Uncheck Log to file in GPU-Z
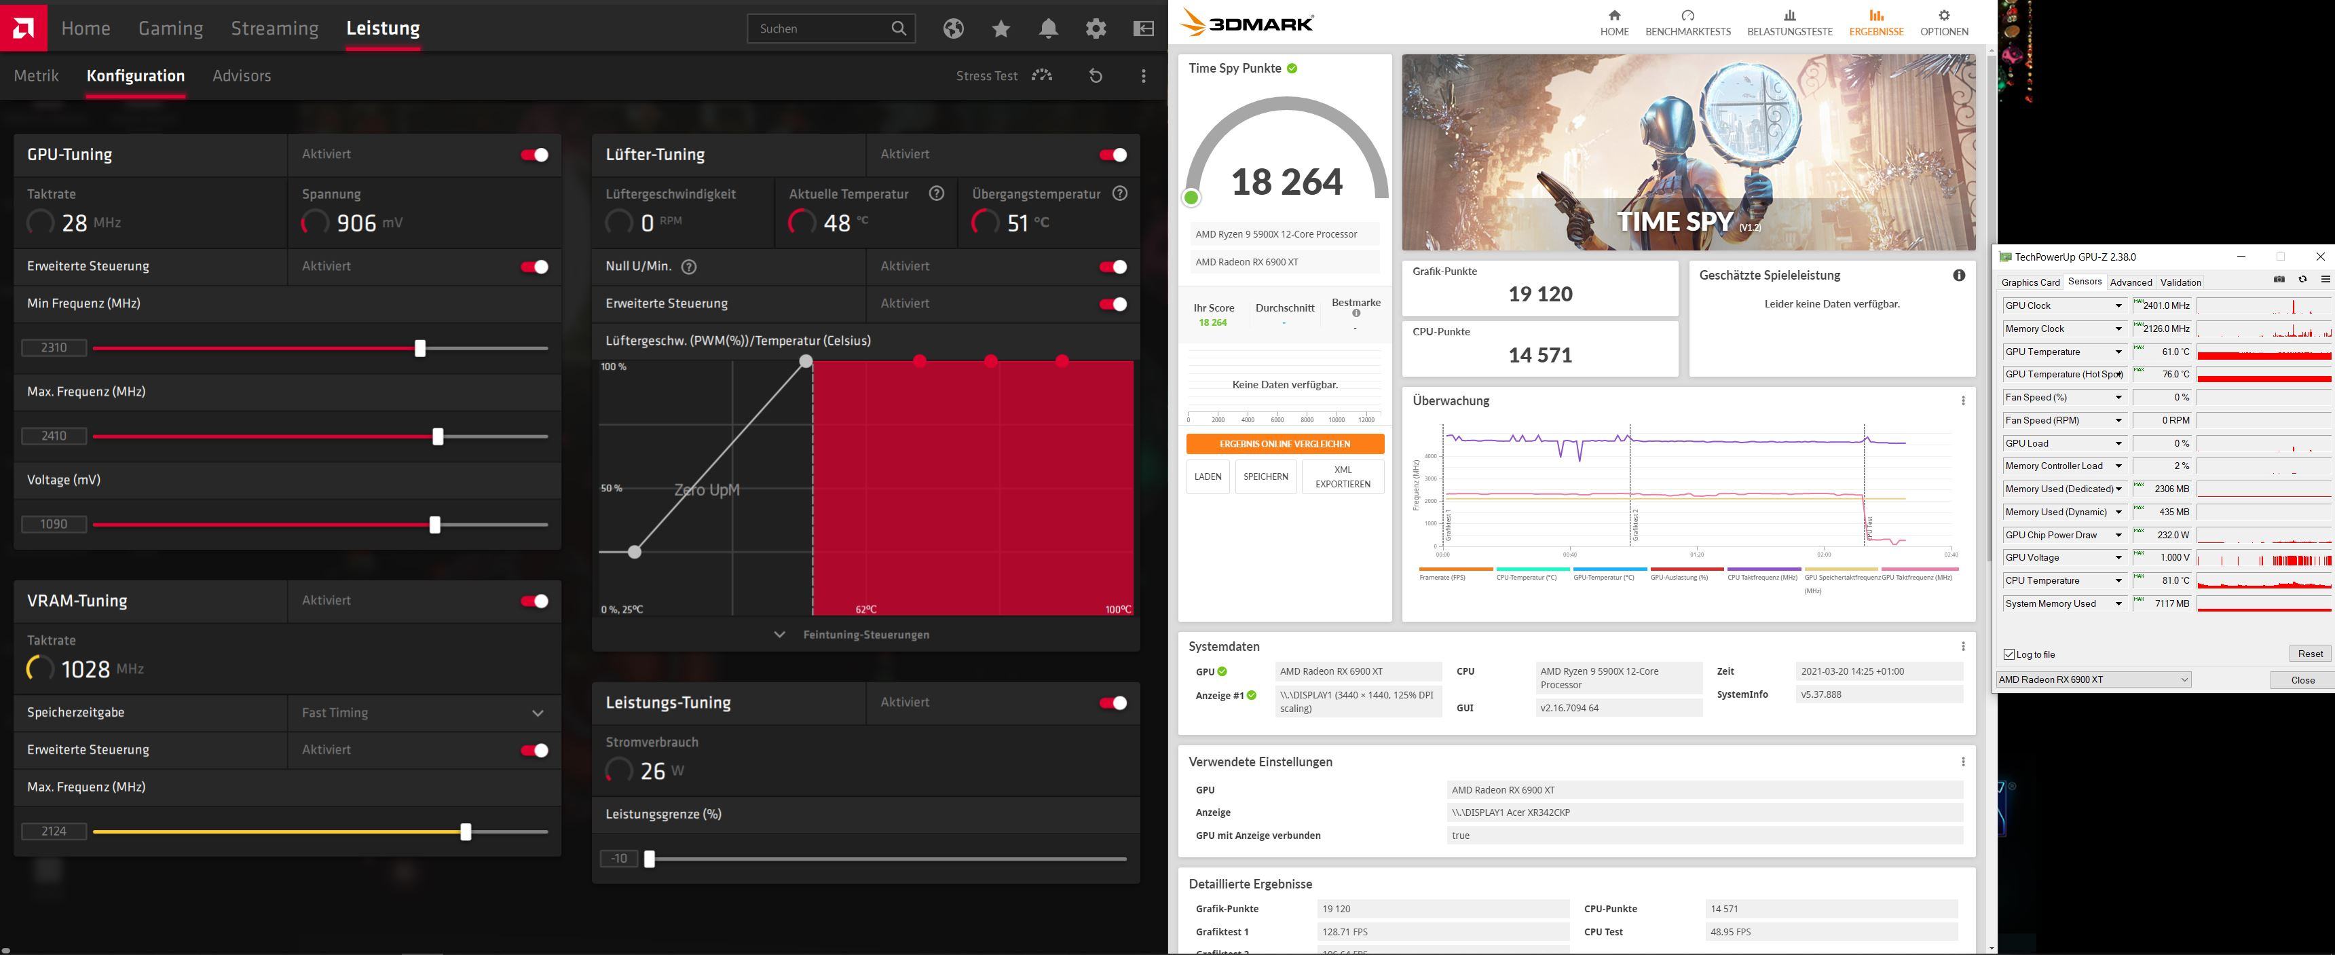The width and height of the screenshot is (2335, 955). 2010,654
